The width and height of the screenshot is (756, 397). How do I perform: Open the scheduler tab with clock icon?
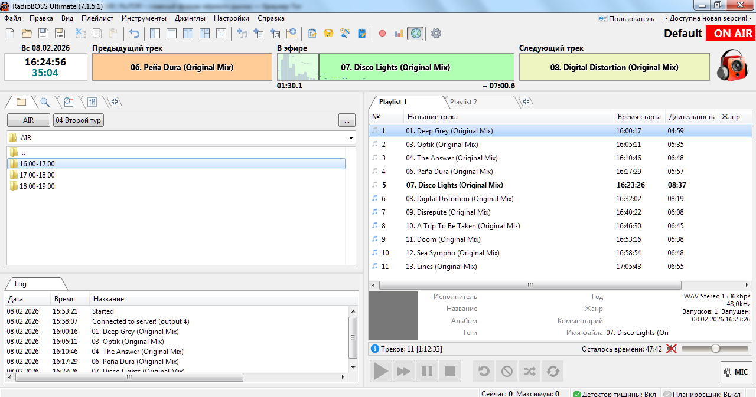(x=69, y=102)
